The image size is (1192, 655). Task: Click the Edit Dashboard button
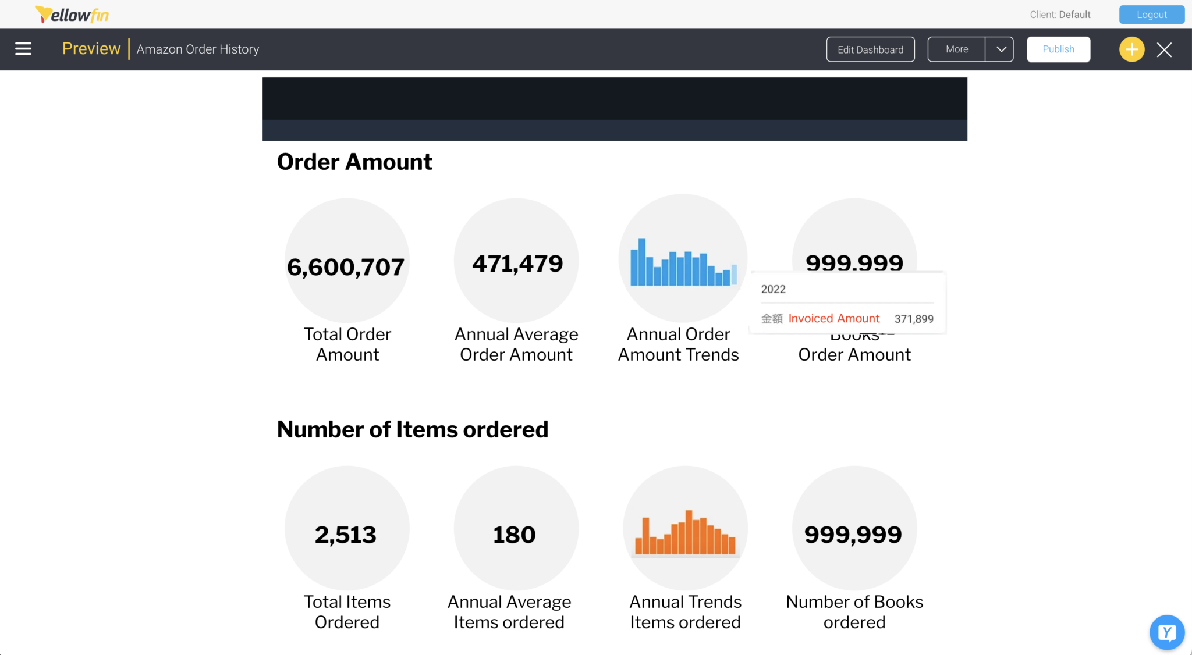click(870, 49)
